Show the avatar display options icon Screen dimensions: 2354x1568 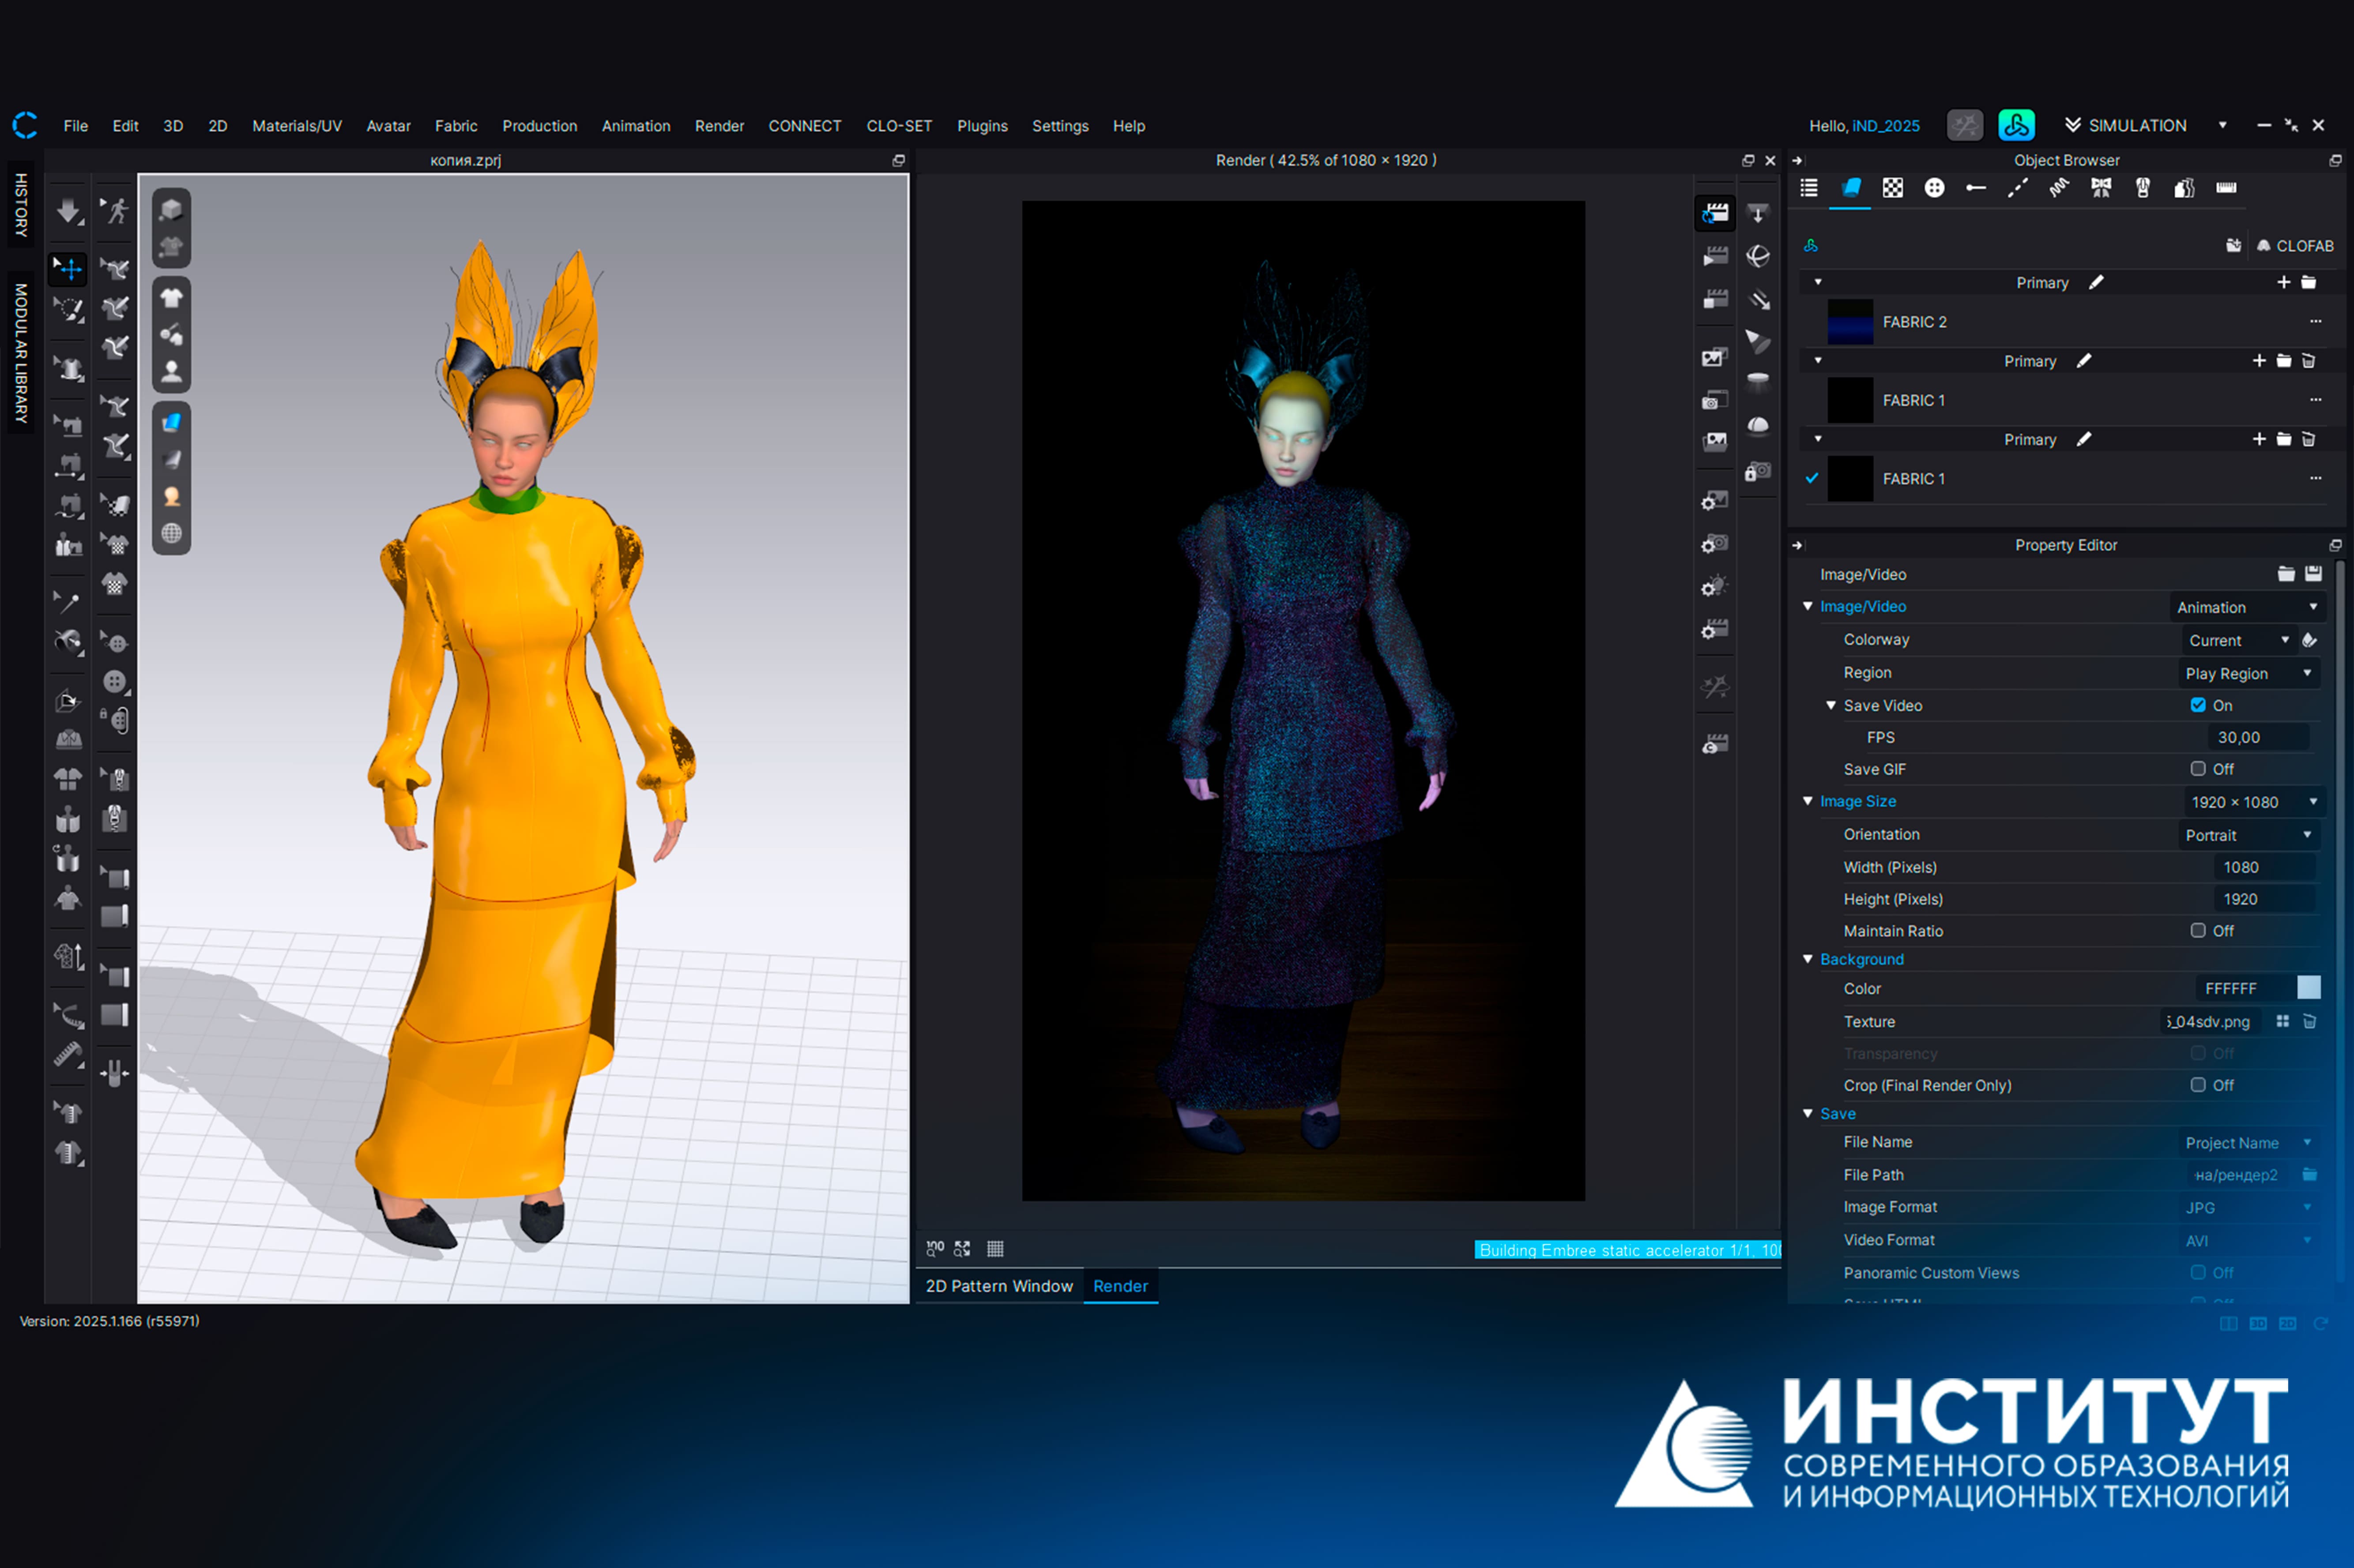171,371
